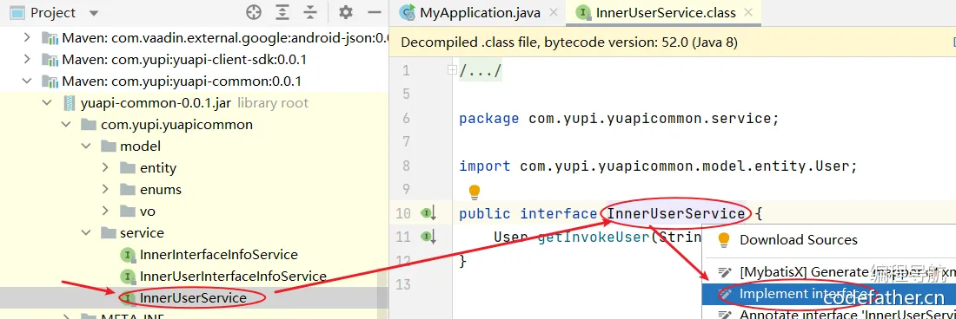
Task: Click the interface icon beside InnerUserInterfaceInfoService
Action: 128,277
